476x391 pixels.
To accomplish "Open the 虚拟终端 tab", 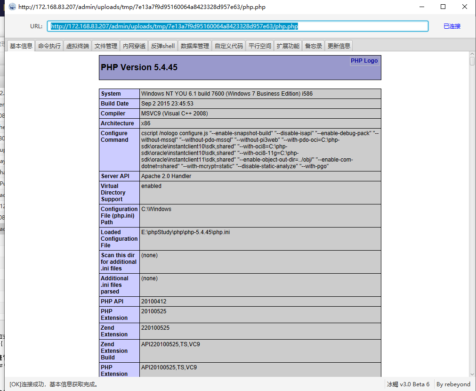I will click(x=77, y=46).
